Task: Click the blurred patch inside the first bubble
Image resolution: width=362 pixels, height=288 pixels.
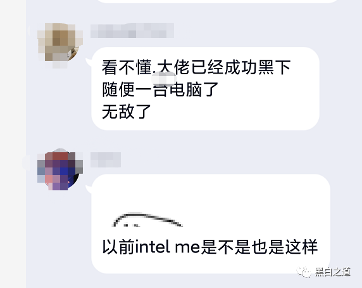Action: [x=164, y=79]
